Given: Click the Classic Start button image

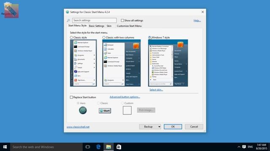Looking at the screenshot, I should tap(105, 111).
